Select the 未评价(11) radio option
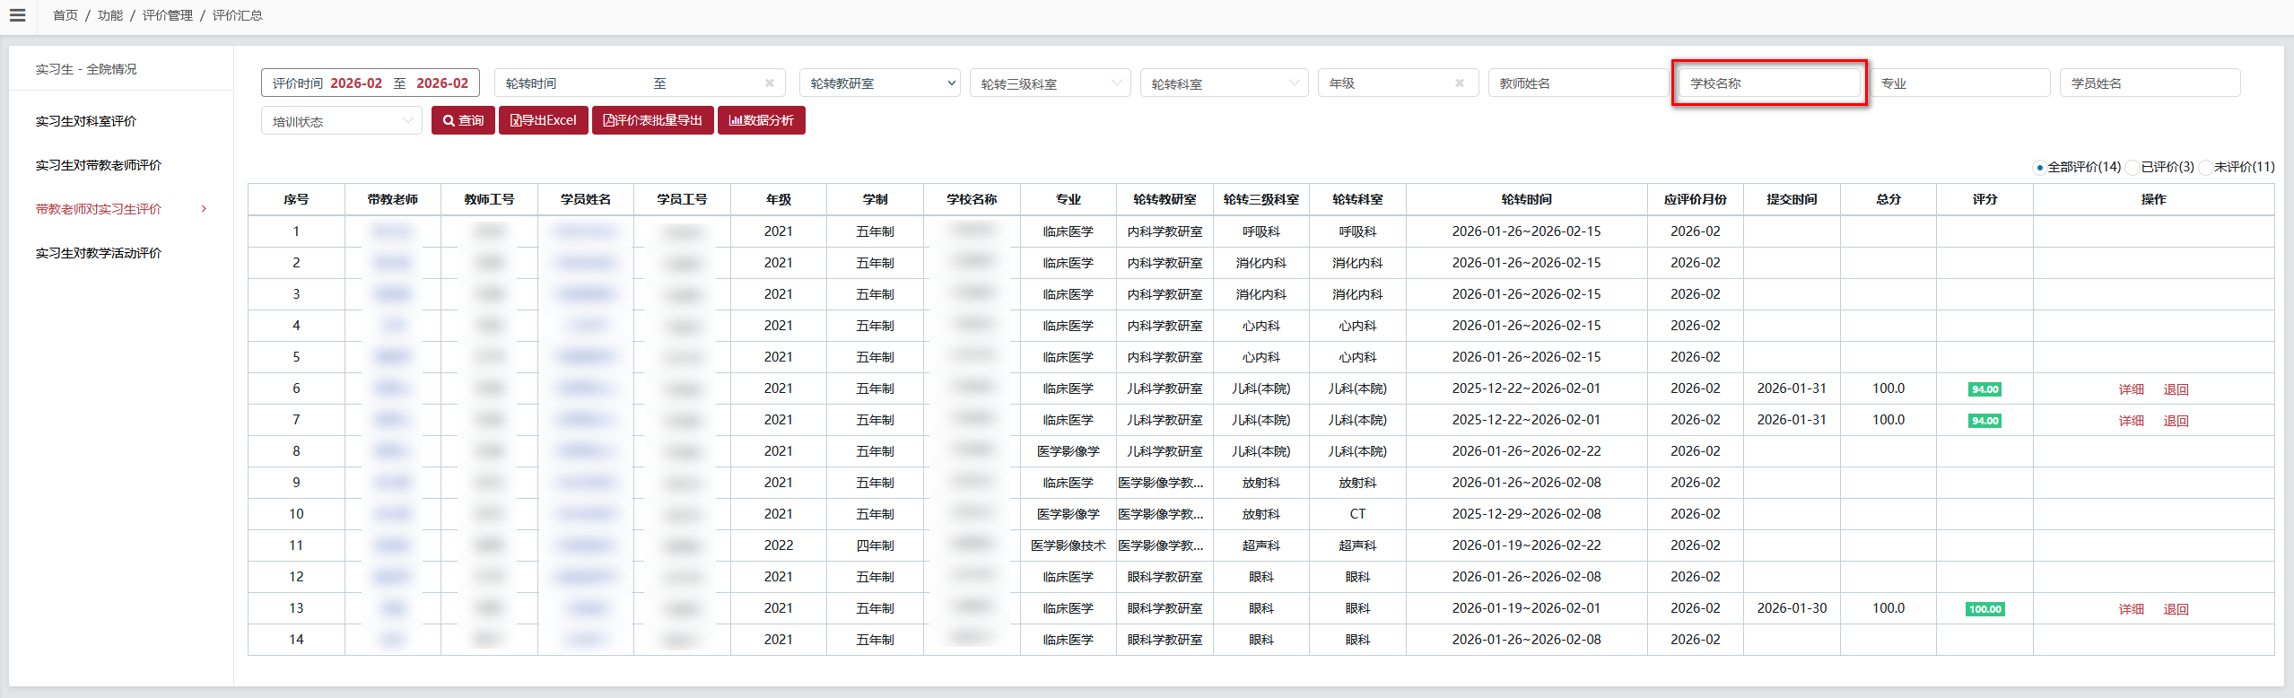 coord(2205,167)
